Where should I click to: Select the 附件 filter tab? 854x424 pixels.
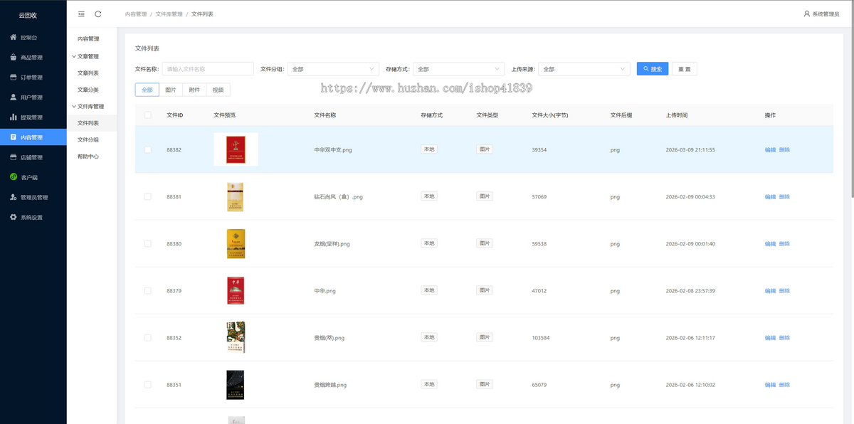click(194, 90)
